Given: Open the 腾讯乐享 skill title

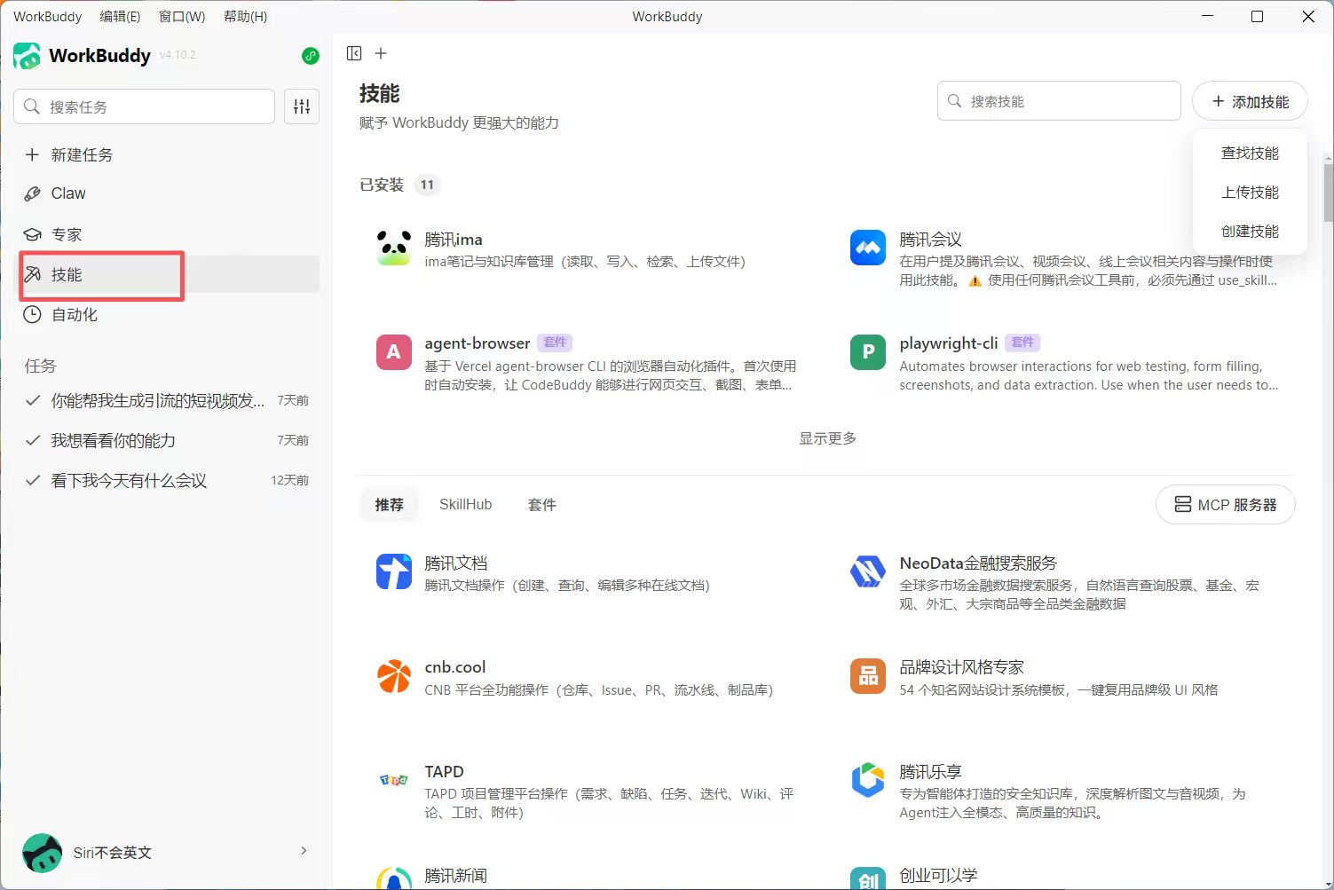Looking at the screenshot, I should click(x=930, y=772).
